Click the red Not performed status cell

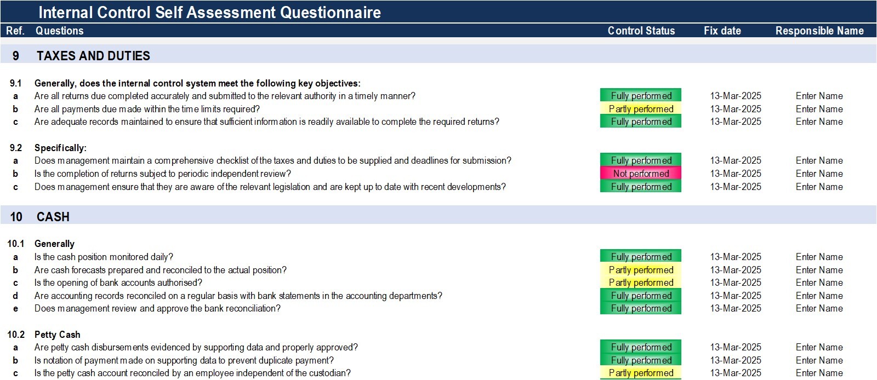click(641, 174)
